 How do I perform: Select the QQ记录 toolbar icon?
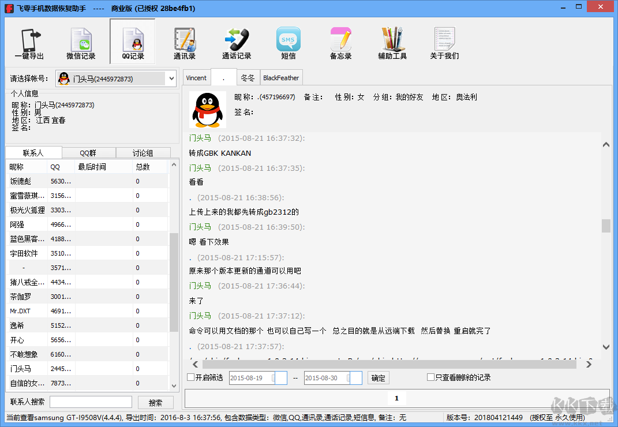click(x=133, y=43)
